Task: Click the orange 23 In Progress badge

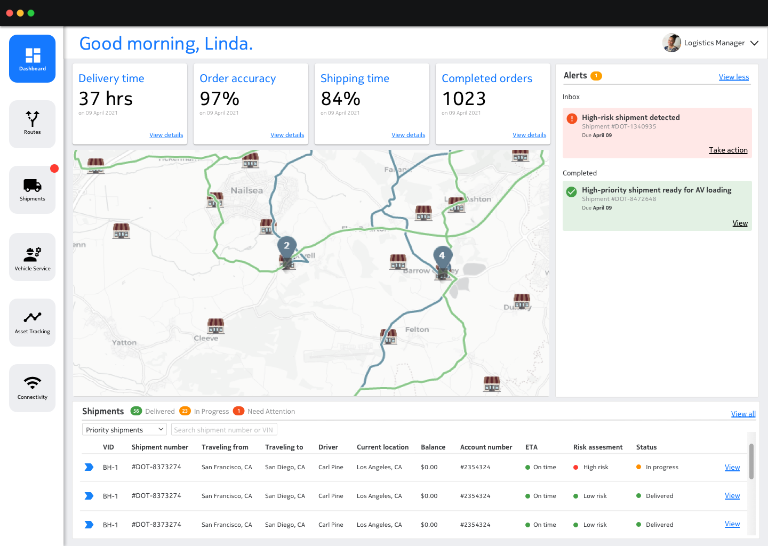Action: tap(185, 411)
